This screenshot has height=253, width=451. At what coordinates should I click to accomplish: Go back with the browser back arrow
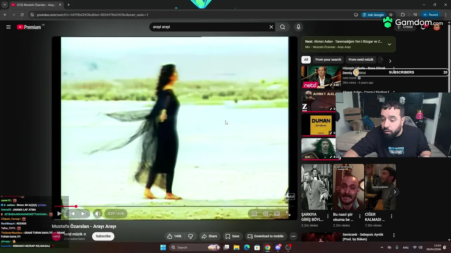coord(5,15)
